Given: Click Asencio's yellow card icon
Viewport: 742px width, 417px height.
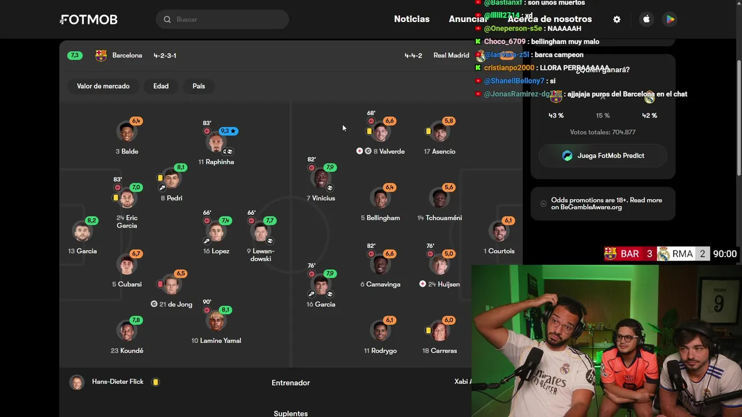Looking at the screenshot, I should [x=428, y=131].
